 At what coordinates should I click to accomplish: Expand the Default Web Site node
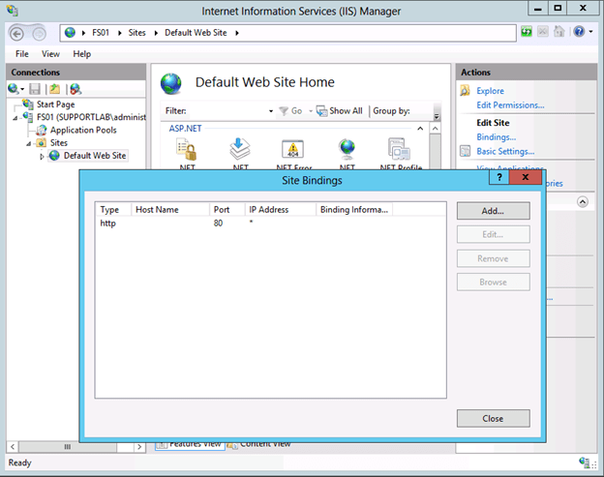point(42,157)
